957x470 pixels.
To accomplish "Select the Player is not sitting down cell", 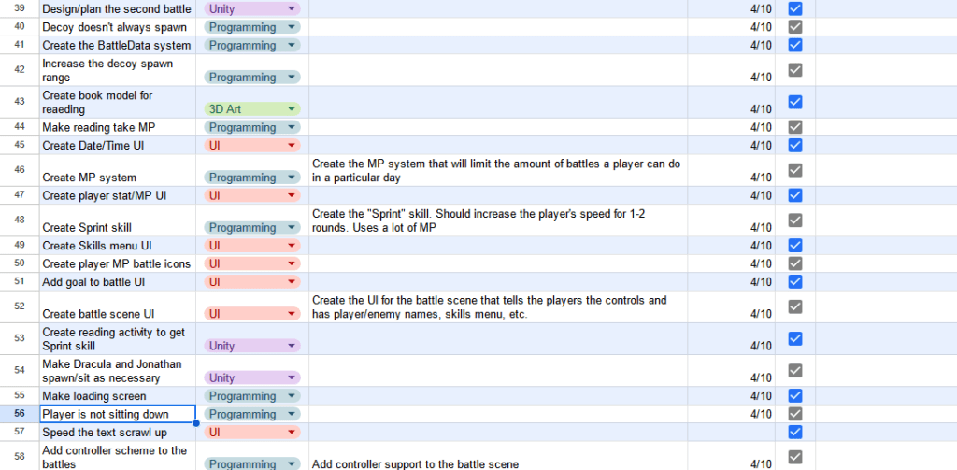I will coord(117,414).
